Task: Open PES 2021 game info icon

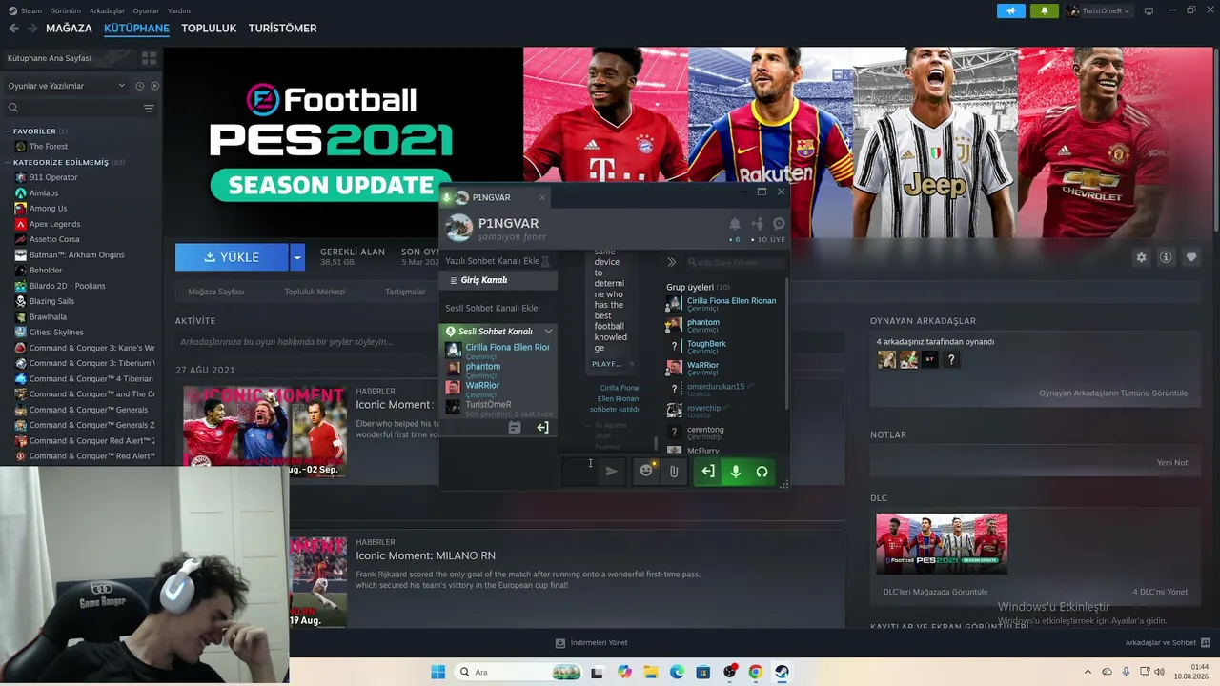Action: click(x=1166, y=257)
